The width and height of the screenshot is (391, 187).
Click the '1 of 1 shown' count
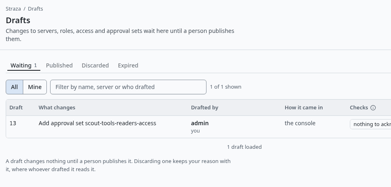click(x=226, y=87)
